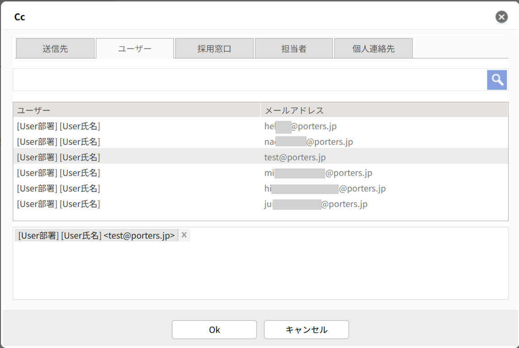Switch to the 送信先 tab
This screenshot has width=519, height=348.
click(x=55, y=48)
